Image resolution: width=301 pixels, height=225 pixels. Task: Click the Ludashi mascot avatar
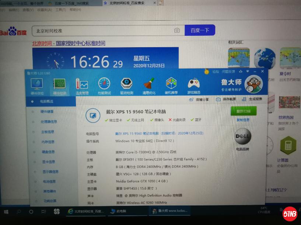[253, 84]
